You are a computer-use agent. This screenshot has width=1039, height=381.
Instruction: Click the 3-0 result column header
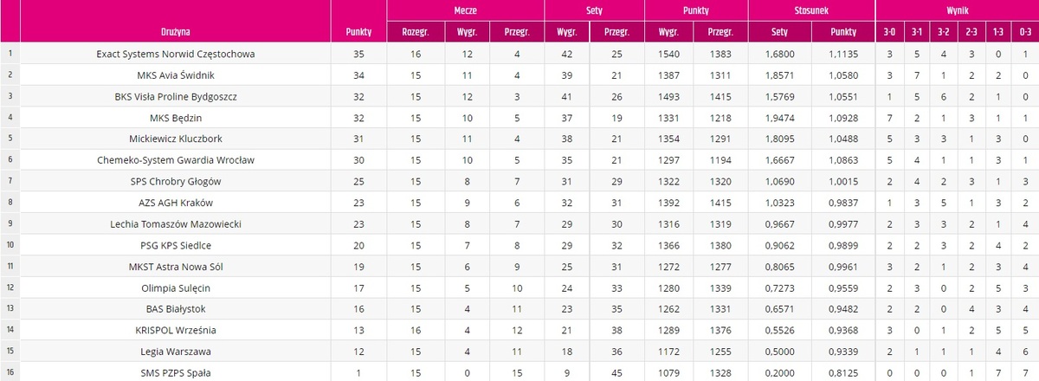point(889,32)
